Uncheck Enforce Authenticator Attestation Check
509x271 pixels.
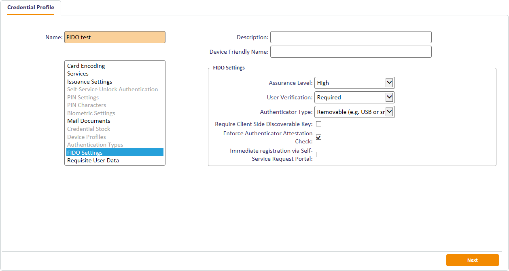pos(318,137)
